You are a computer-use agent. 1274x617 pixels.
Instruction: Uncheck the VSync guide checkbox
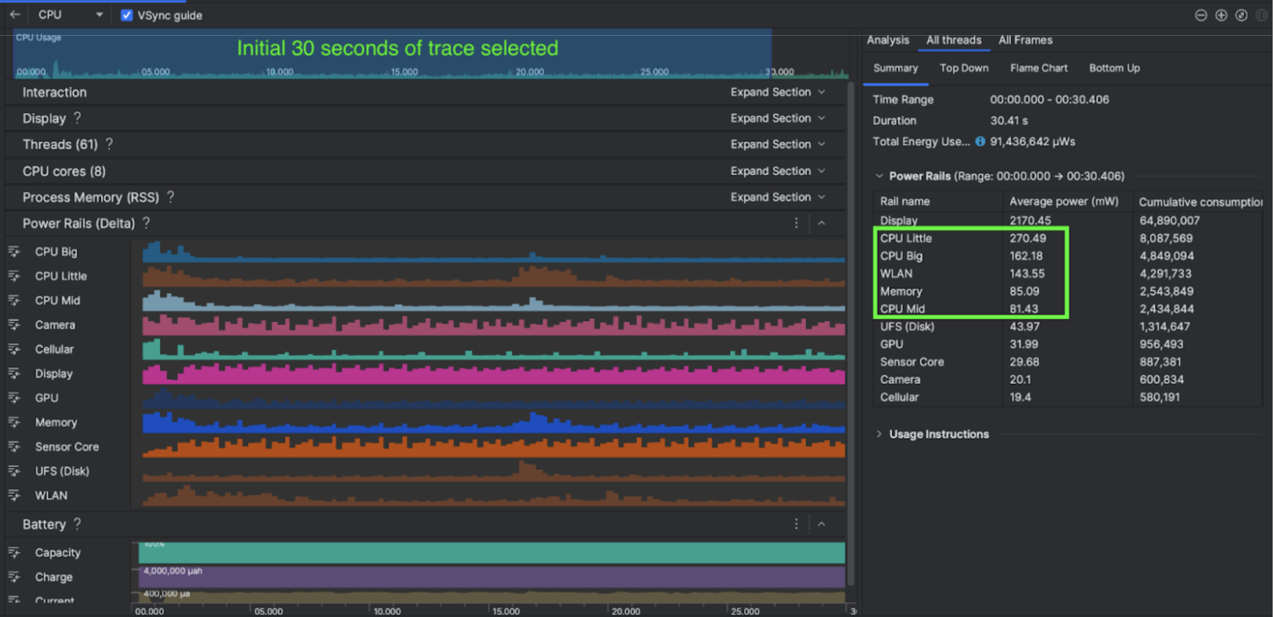click(127, 15)
